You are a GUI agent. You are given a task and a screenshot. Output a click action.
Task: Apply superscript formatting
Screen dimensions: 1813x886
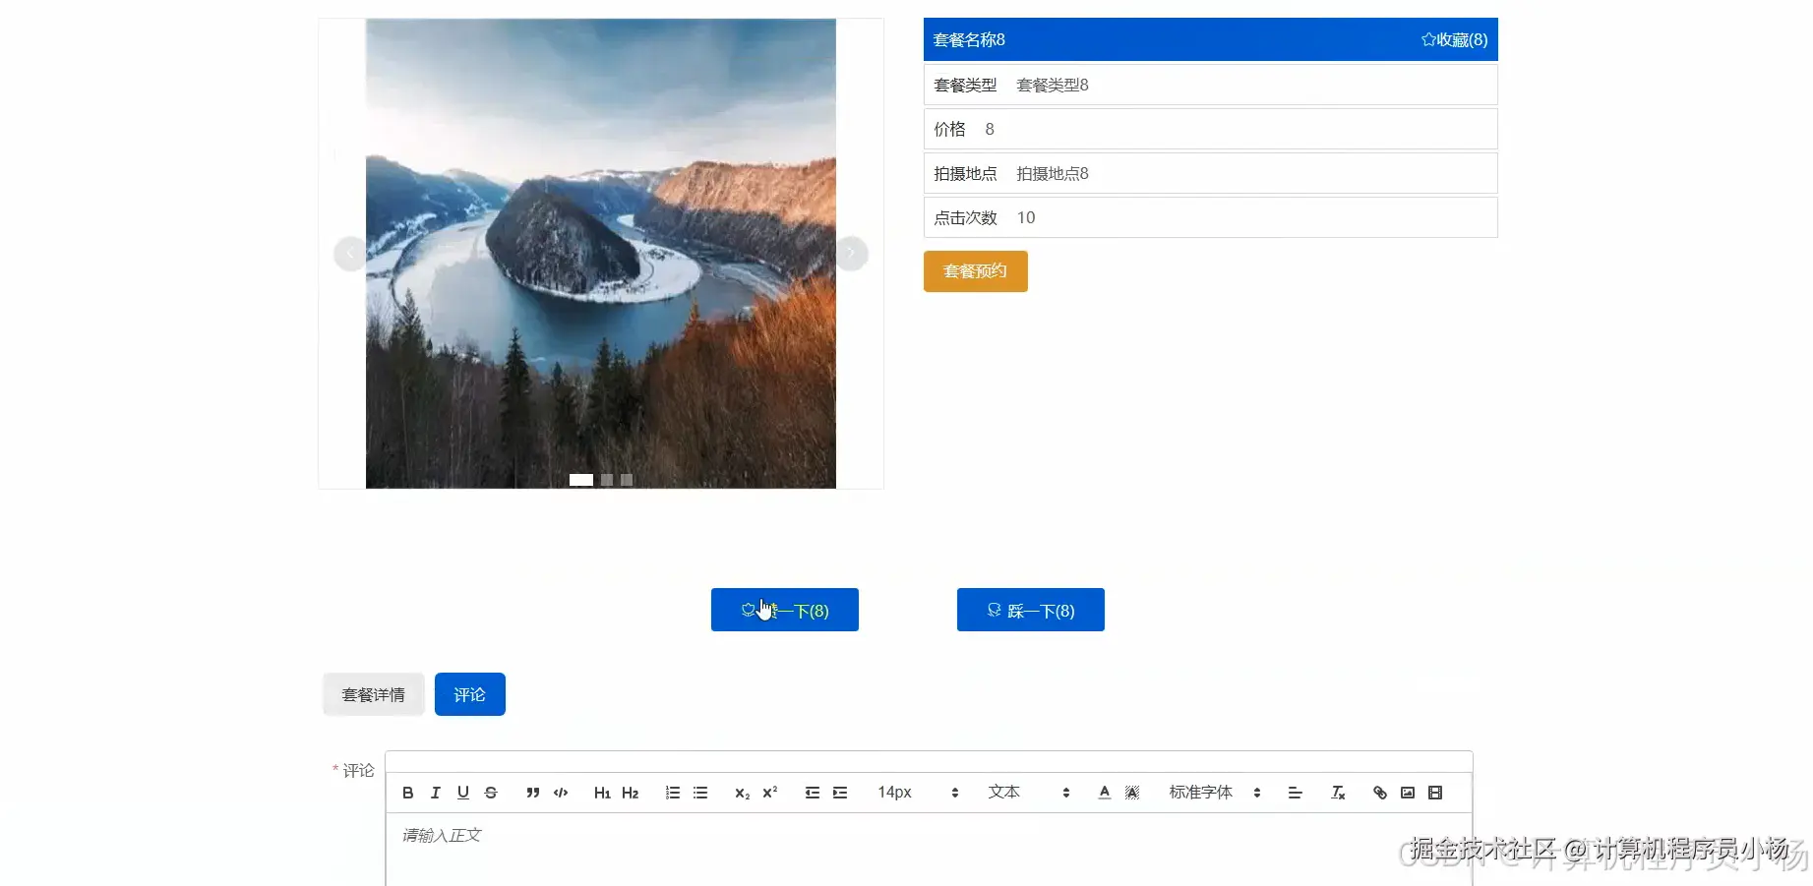pyautogui.click(x=770, y=793)
